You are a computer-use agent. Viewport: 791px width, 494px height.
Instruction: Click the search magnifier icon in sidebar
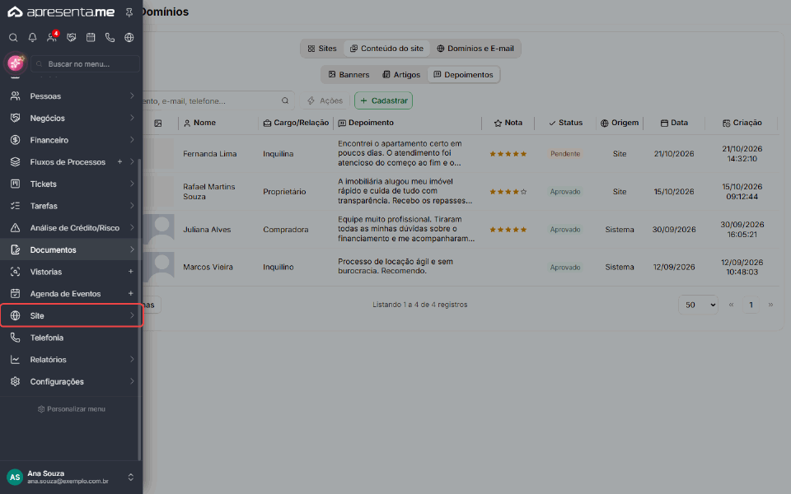point(14,37)
